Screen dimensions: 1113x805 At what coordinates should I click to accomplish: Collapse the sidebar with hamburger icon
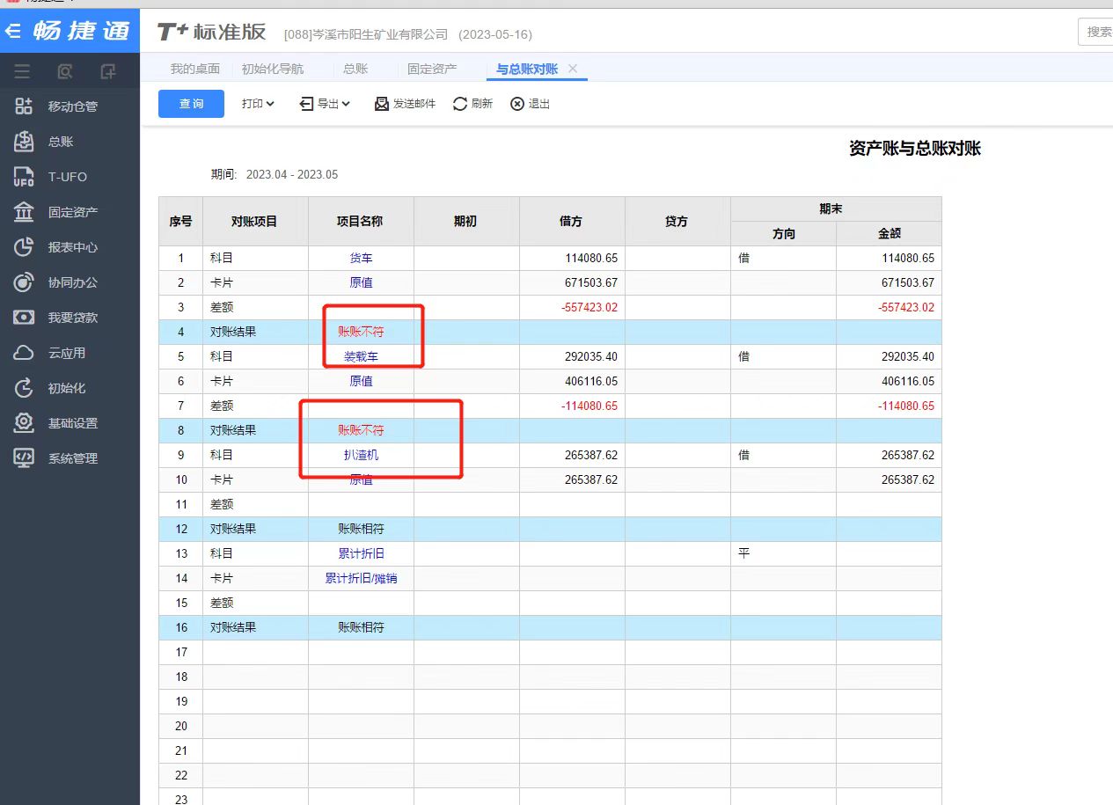point(22,71)
